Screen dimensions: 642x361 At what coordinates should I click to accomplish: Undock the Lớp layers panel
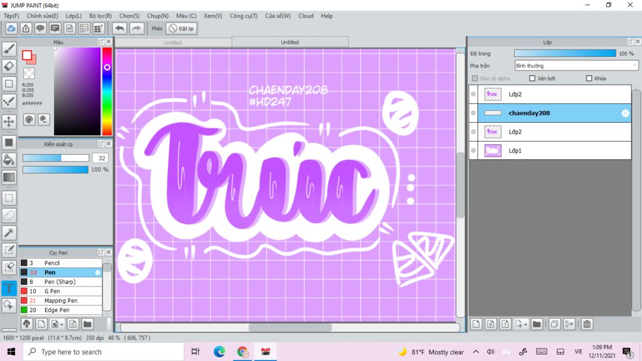pos(629,42)
